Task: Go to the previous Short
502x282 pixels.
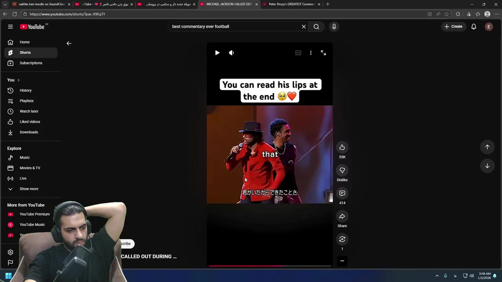Action: pyautogui.click(x=487, y=147)
